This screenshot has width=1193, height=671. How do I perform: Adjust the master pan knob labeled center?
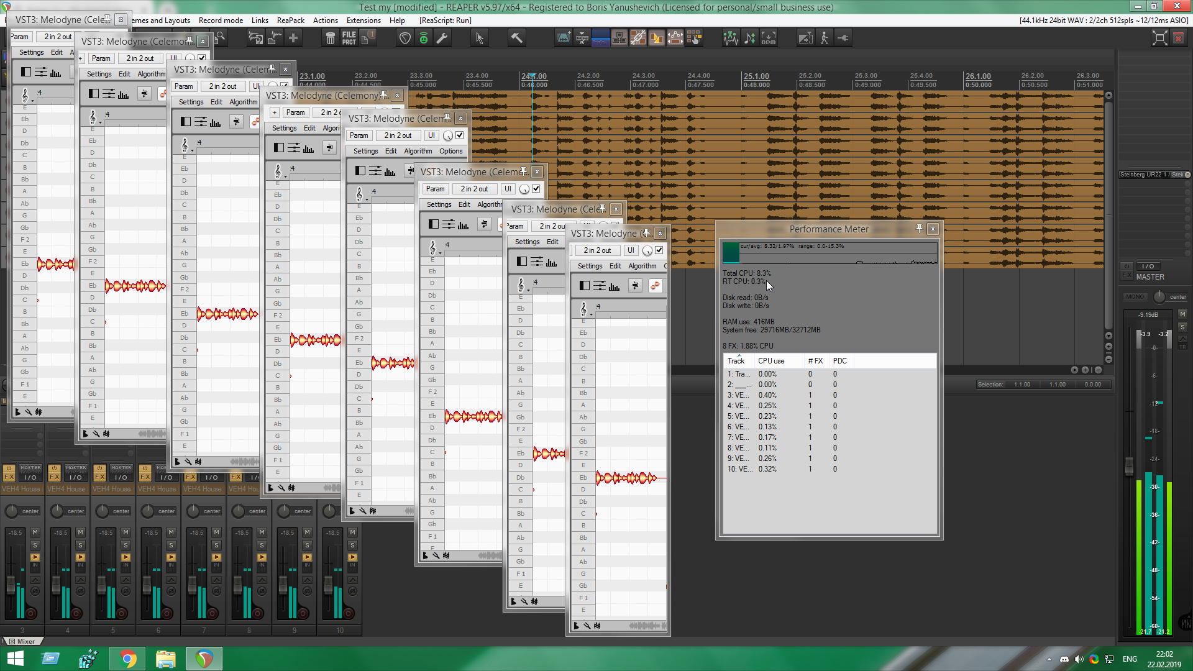click(x=1159, y=297)
